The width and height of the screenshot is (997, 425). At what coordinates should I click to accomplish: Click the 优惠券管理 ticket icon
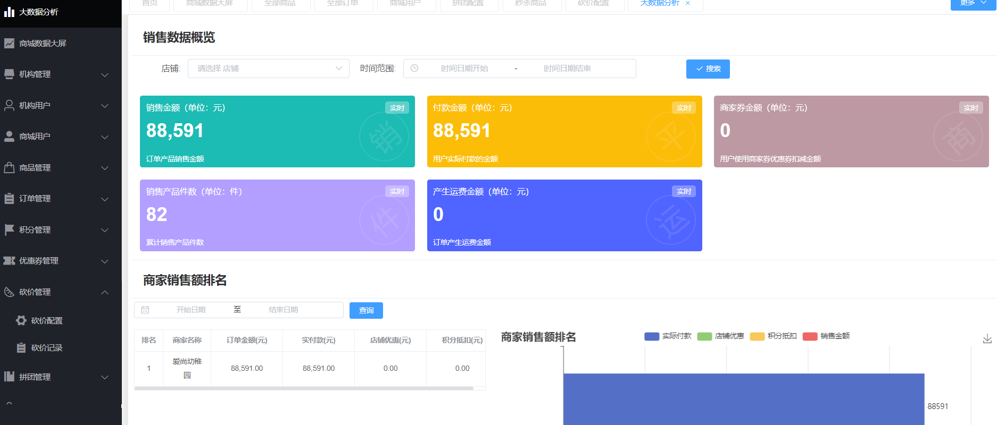tap(9, 261)
